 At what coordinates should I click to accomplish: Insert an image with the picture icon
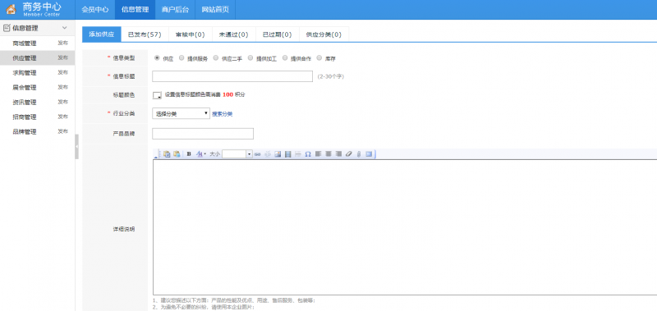click(278, 154)
